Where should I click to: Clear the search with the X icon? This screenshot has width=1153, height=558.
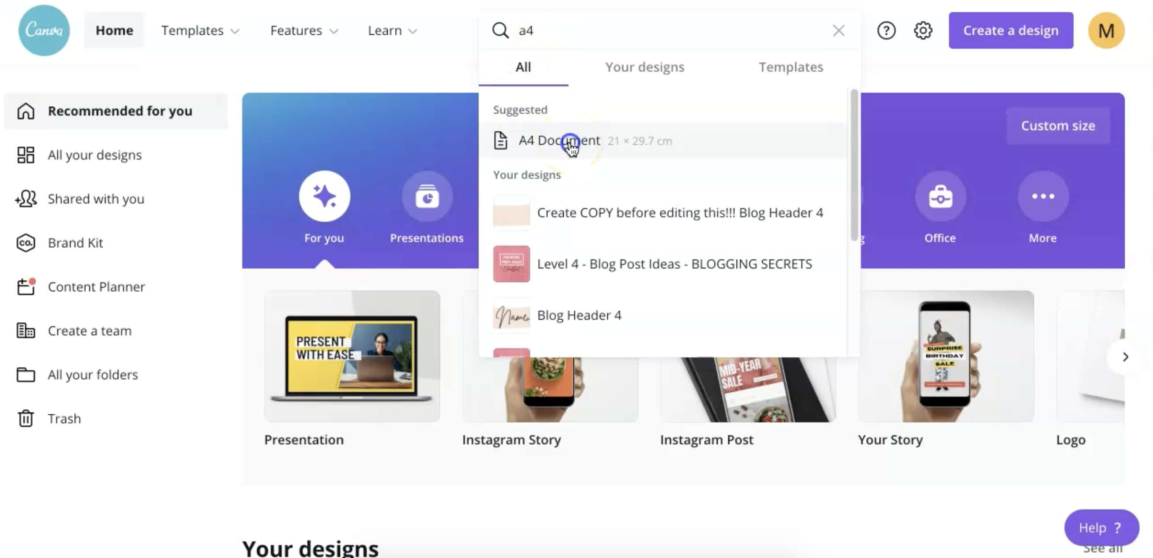(x=839, y=30)
